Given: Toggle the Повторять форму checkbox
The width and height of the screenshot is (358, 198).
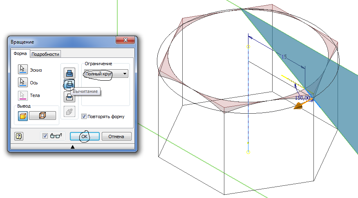Looking at the screenshot, I should tap(84, 117).
